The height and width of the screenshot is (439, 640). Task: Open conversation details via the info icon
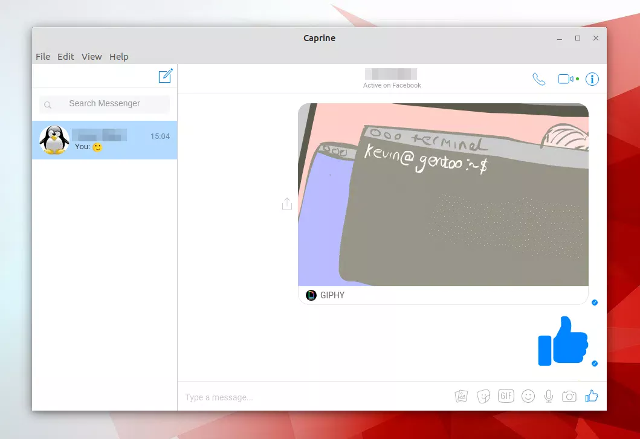[x=592, y=79]
